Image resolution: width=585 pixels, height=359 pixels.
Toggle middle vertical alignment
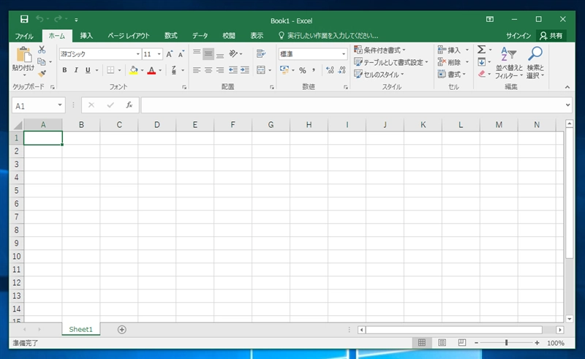[x=208, y=53]
